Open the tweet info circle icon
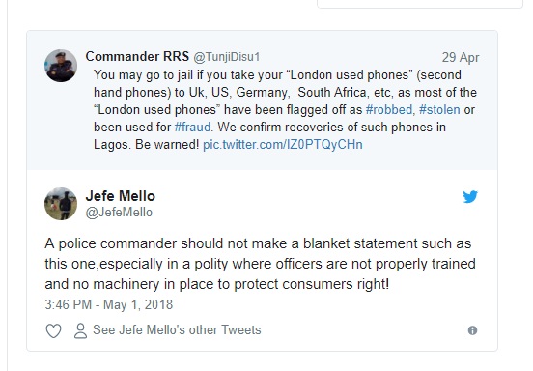The height and width of the screenshot is (371, 533). [x=472, y=330]
